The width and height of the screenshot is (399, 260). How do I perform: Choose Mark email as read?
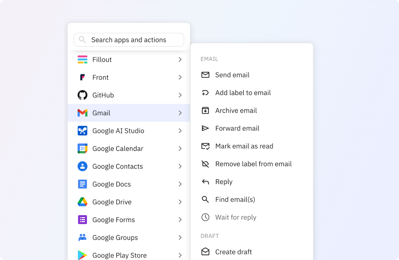[x=244, y=146]
